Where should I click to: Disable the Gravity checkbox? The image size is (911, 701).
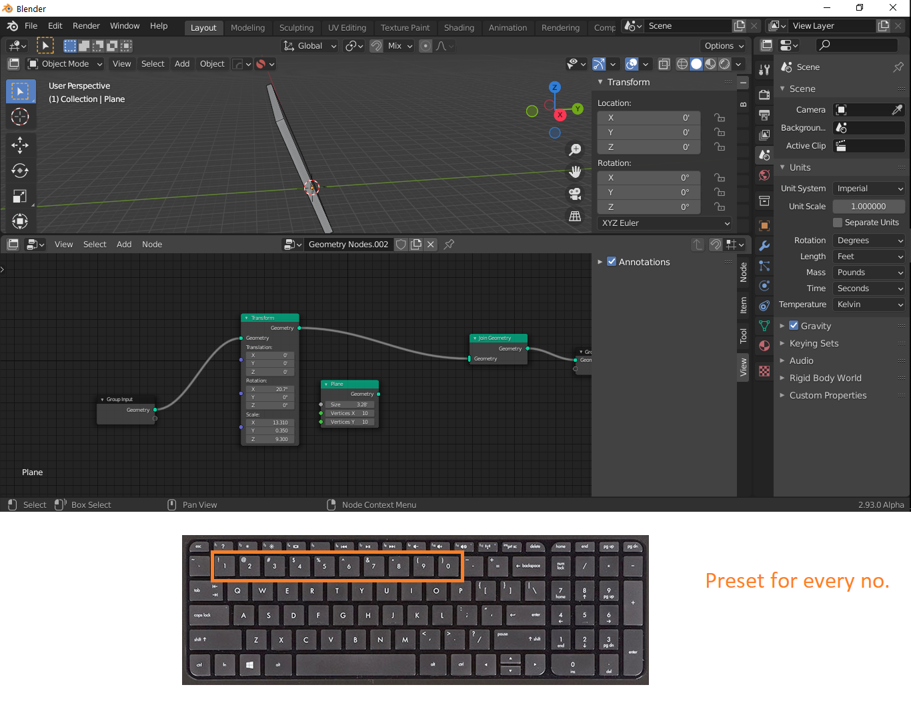click(794, 326)
